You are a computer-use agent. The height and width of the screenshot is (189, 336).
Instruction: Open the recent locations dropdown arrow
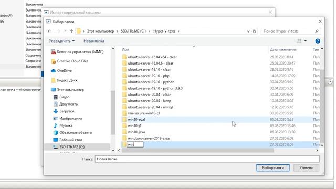pyautogui.click(x=65, y=31)
